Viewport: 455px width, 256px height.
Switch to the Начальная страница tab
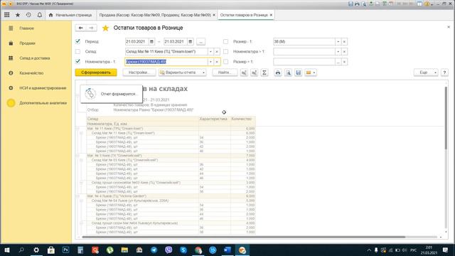click(x=70, y=15)
